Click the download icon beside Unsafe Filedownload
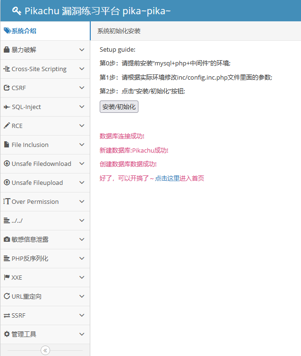Viewport: 301px width, 356px height. (7, 164)
